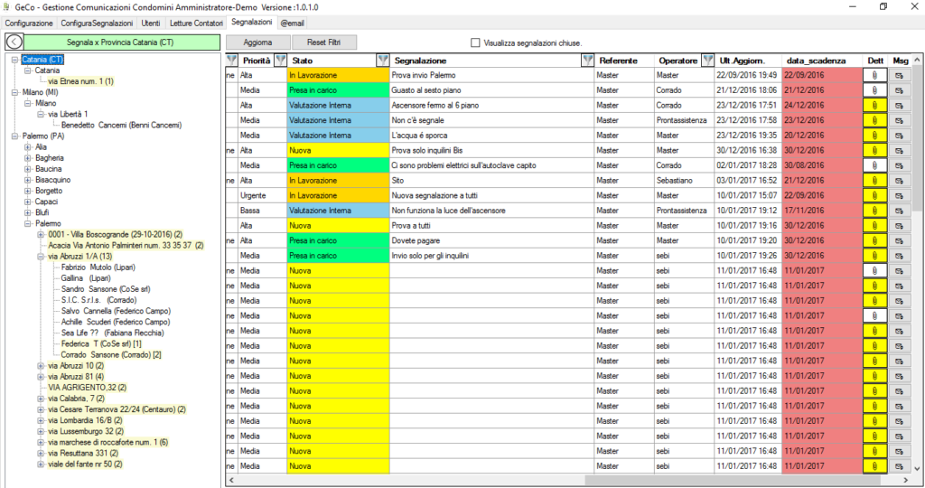Open the Letture Contatori tab

click(x=196, y=23)
